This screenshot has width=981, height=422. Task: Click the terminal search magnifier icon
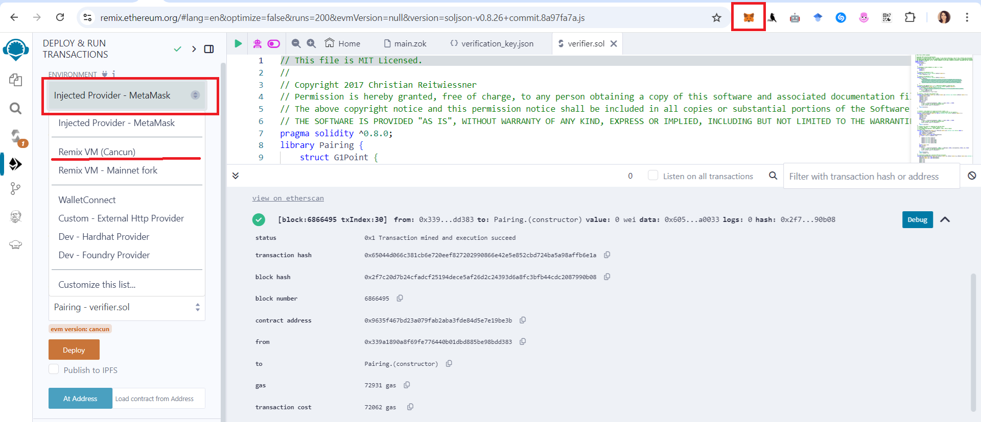click(773, 176)
